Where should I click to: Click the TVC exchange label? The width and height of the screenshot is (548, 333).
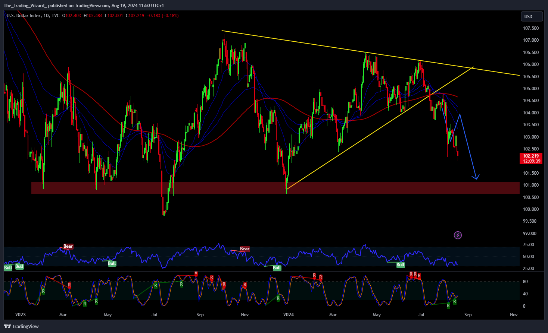pos(55,16)
